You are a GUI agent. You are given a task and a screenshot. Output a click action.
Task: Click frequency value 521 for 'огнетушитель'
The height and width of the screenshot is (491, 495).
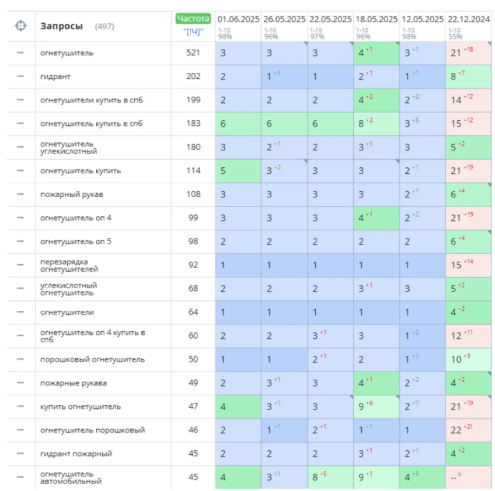point(193,52)
